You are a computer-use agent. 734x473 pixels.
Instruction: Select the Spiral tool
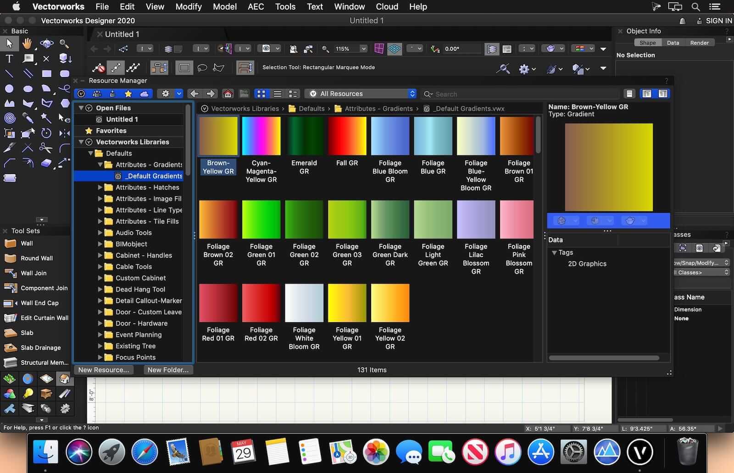tap(9, 118)
